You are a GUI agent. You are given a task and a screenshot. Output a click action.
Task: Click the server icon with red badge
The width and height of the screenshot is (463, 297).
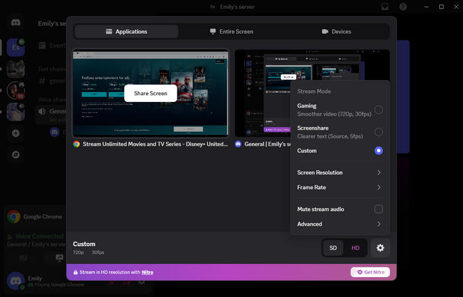point(16,91)
